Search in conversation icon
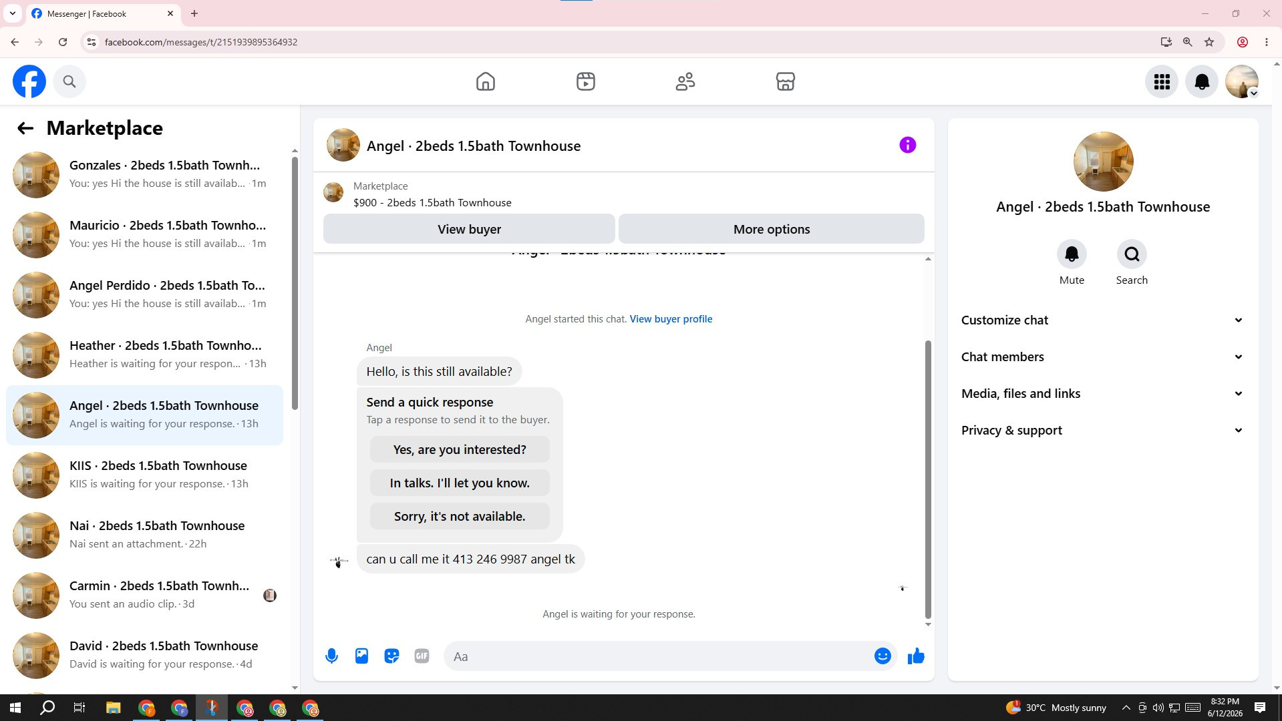Screen dimensions: 1282x721 coord(1132,254)
